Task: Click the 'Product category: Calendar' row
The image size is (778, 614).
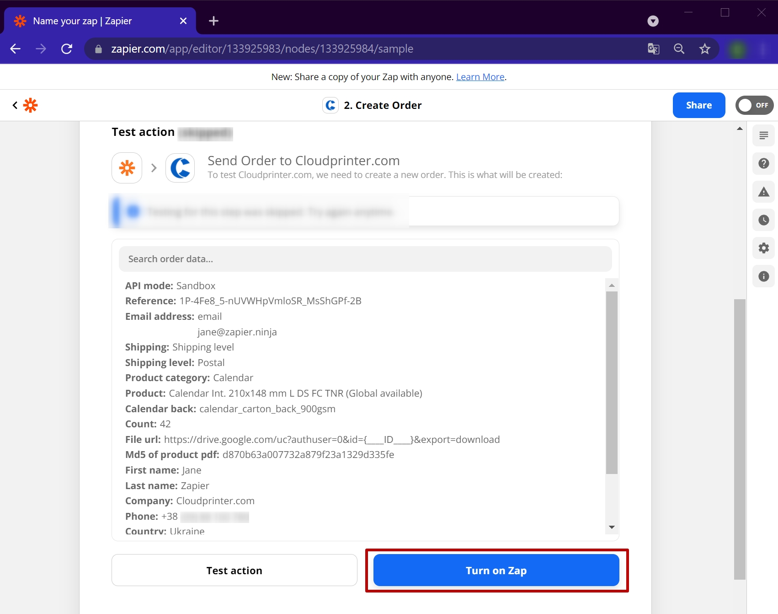Action: [x=189, y=378]
